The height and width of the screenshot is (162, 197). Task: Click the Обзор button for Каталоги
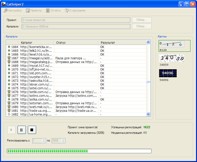pyautogui.click(x=142, y=26)
